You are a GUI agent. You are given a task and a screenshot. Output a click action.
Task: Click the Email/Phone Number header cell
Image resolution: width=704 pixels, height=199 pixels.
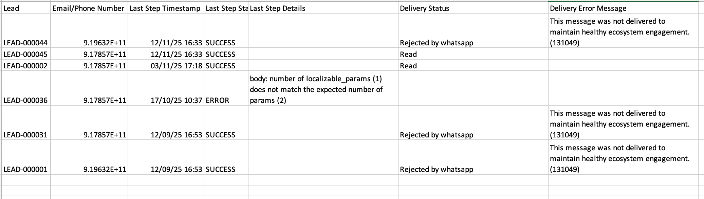[x=89, y=8]
